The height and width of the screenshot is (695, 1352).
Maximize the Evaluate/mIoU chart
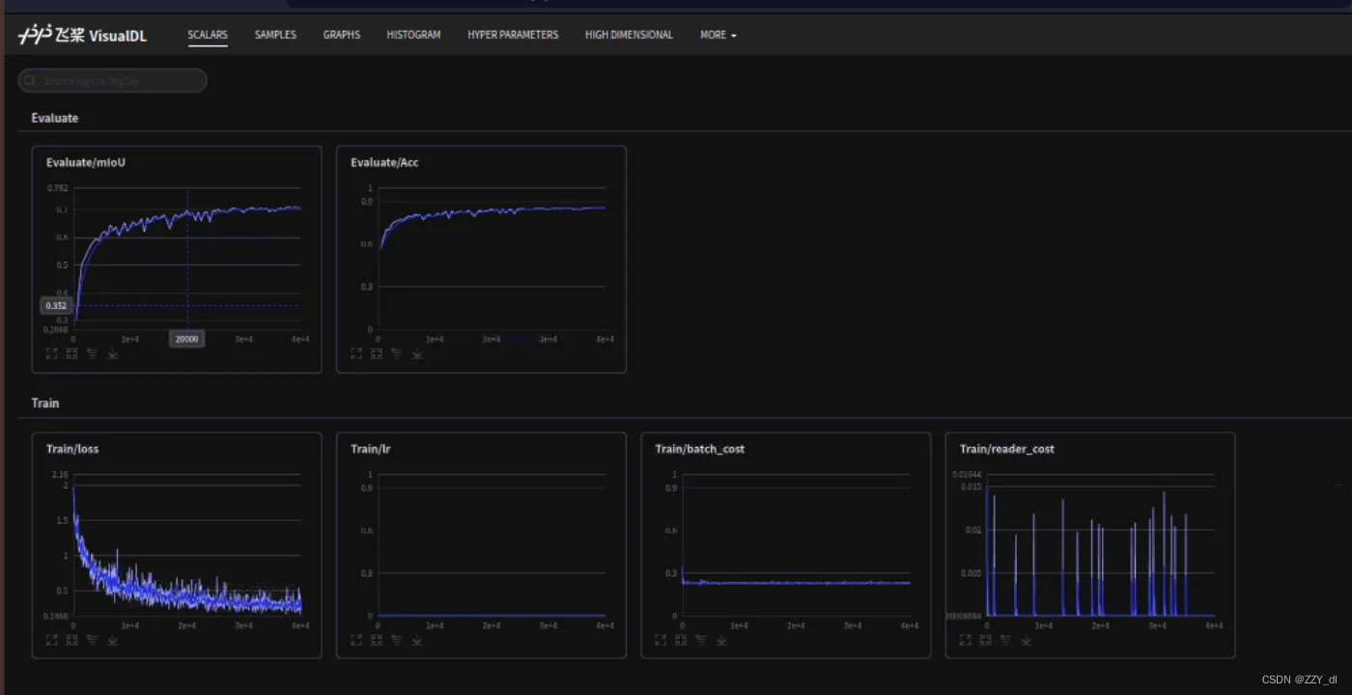pos(52,353)
